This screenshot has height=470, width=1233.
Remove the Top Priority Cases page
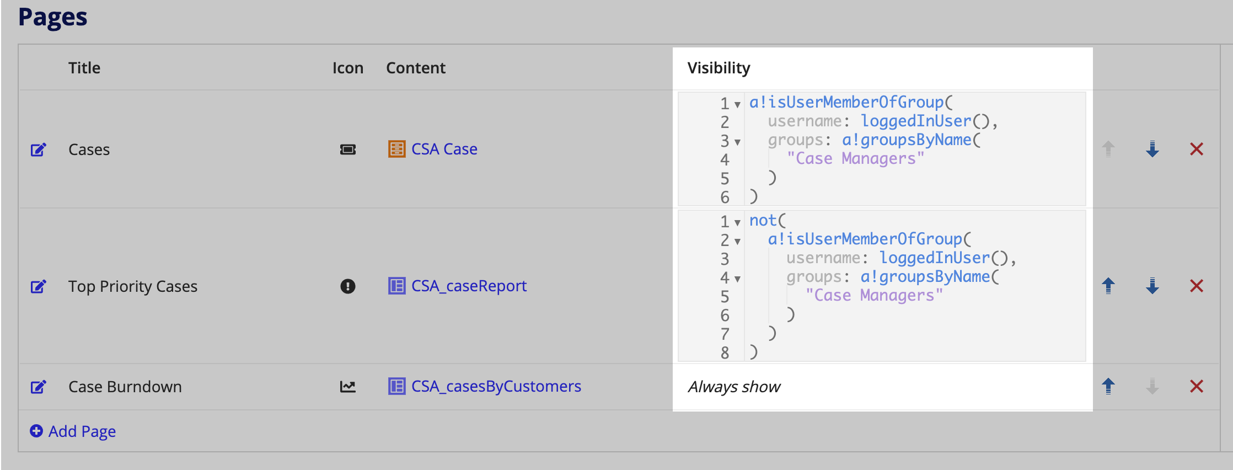1197,286
